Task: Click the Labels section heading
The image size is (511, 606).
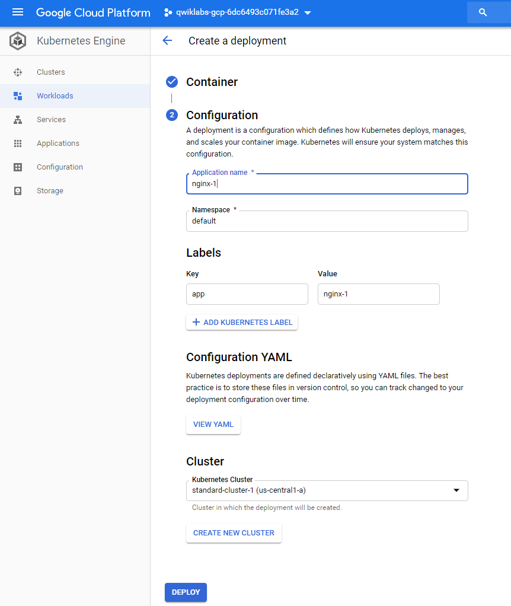Action: pos(203,253)
